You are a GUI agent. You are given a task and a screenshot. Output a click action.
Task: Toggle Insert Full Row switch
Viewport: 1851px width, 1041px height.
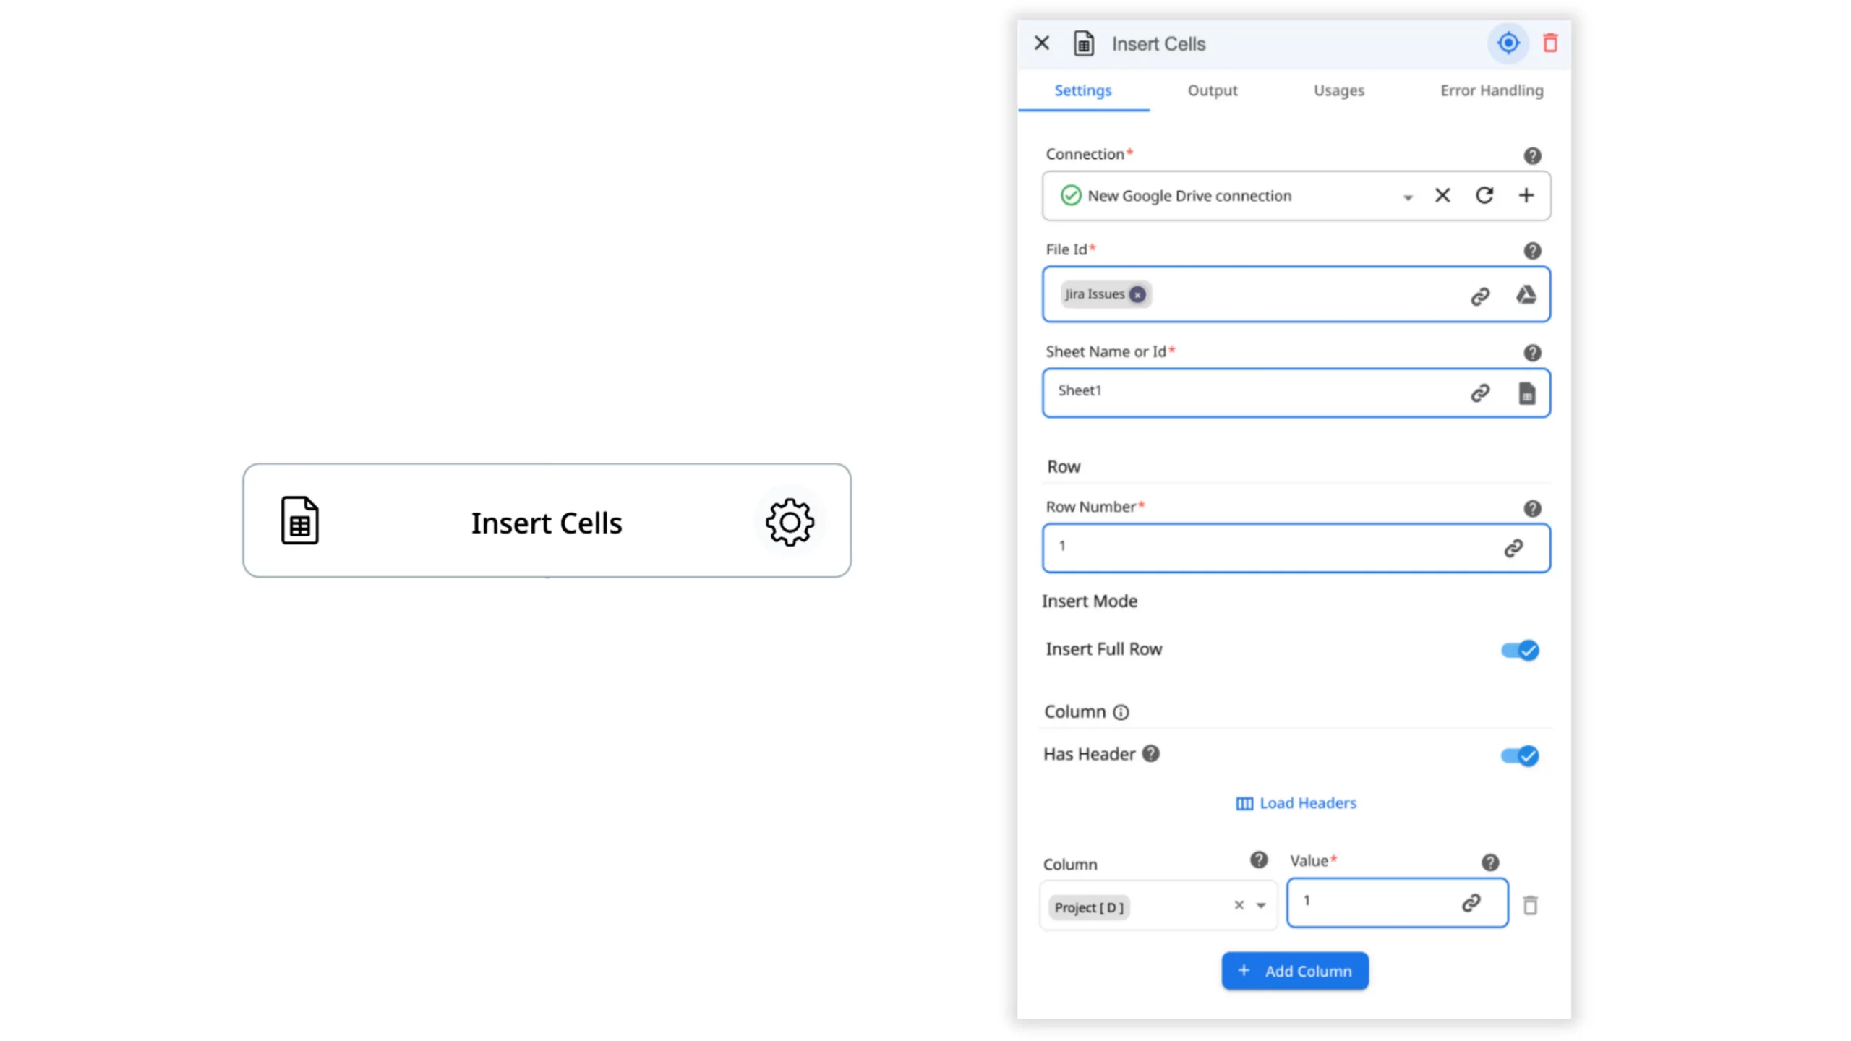pos(1519,650)
